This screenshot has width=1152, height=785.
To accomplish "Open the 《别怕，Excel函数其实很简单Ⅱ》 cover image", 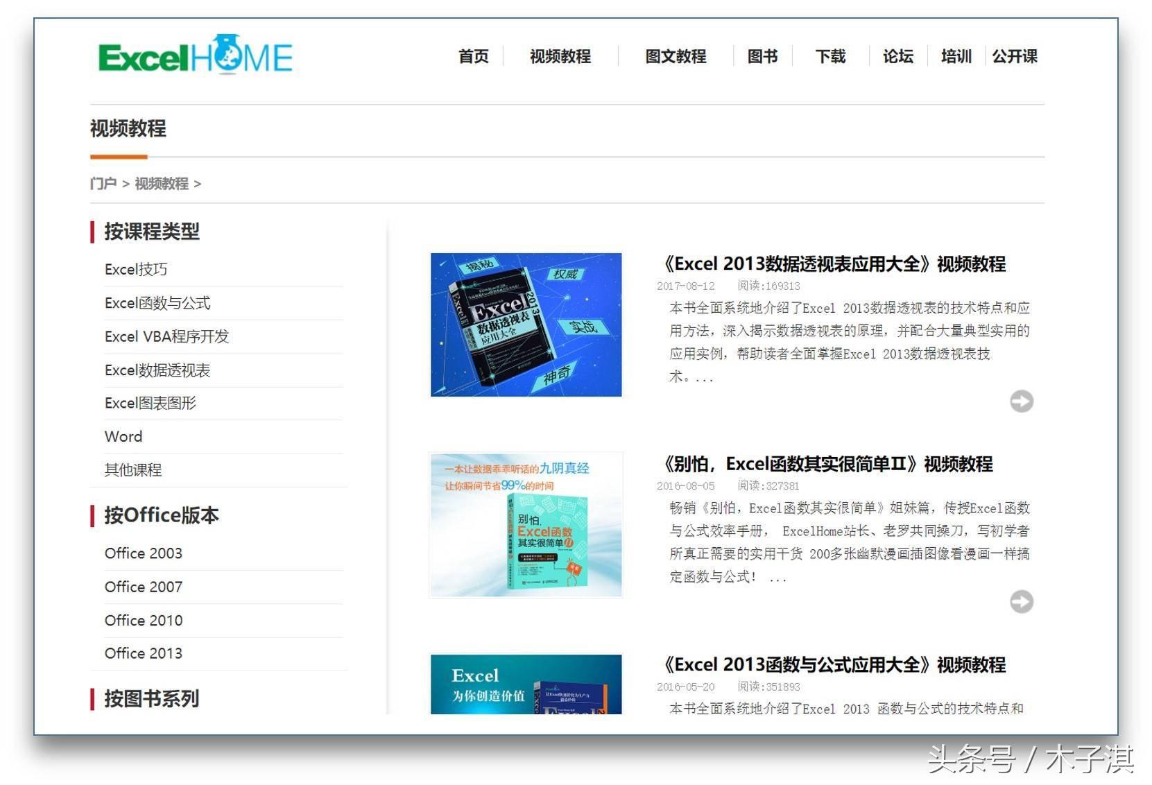I will pos(526,526).
